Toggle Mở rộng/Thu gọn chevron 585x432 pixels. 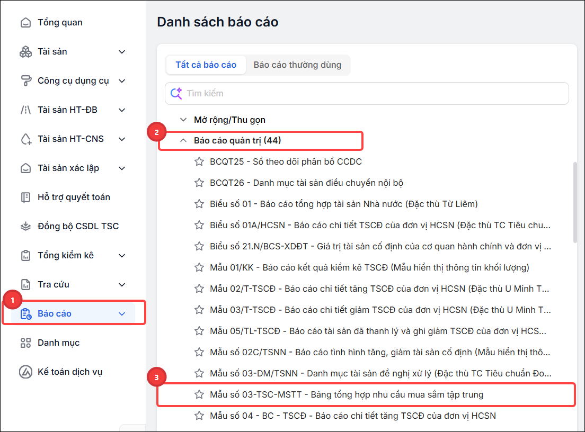[183, 120]
